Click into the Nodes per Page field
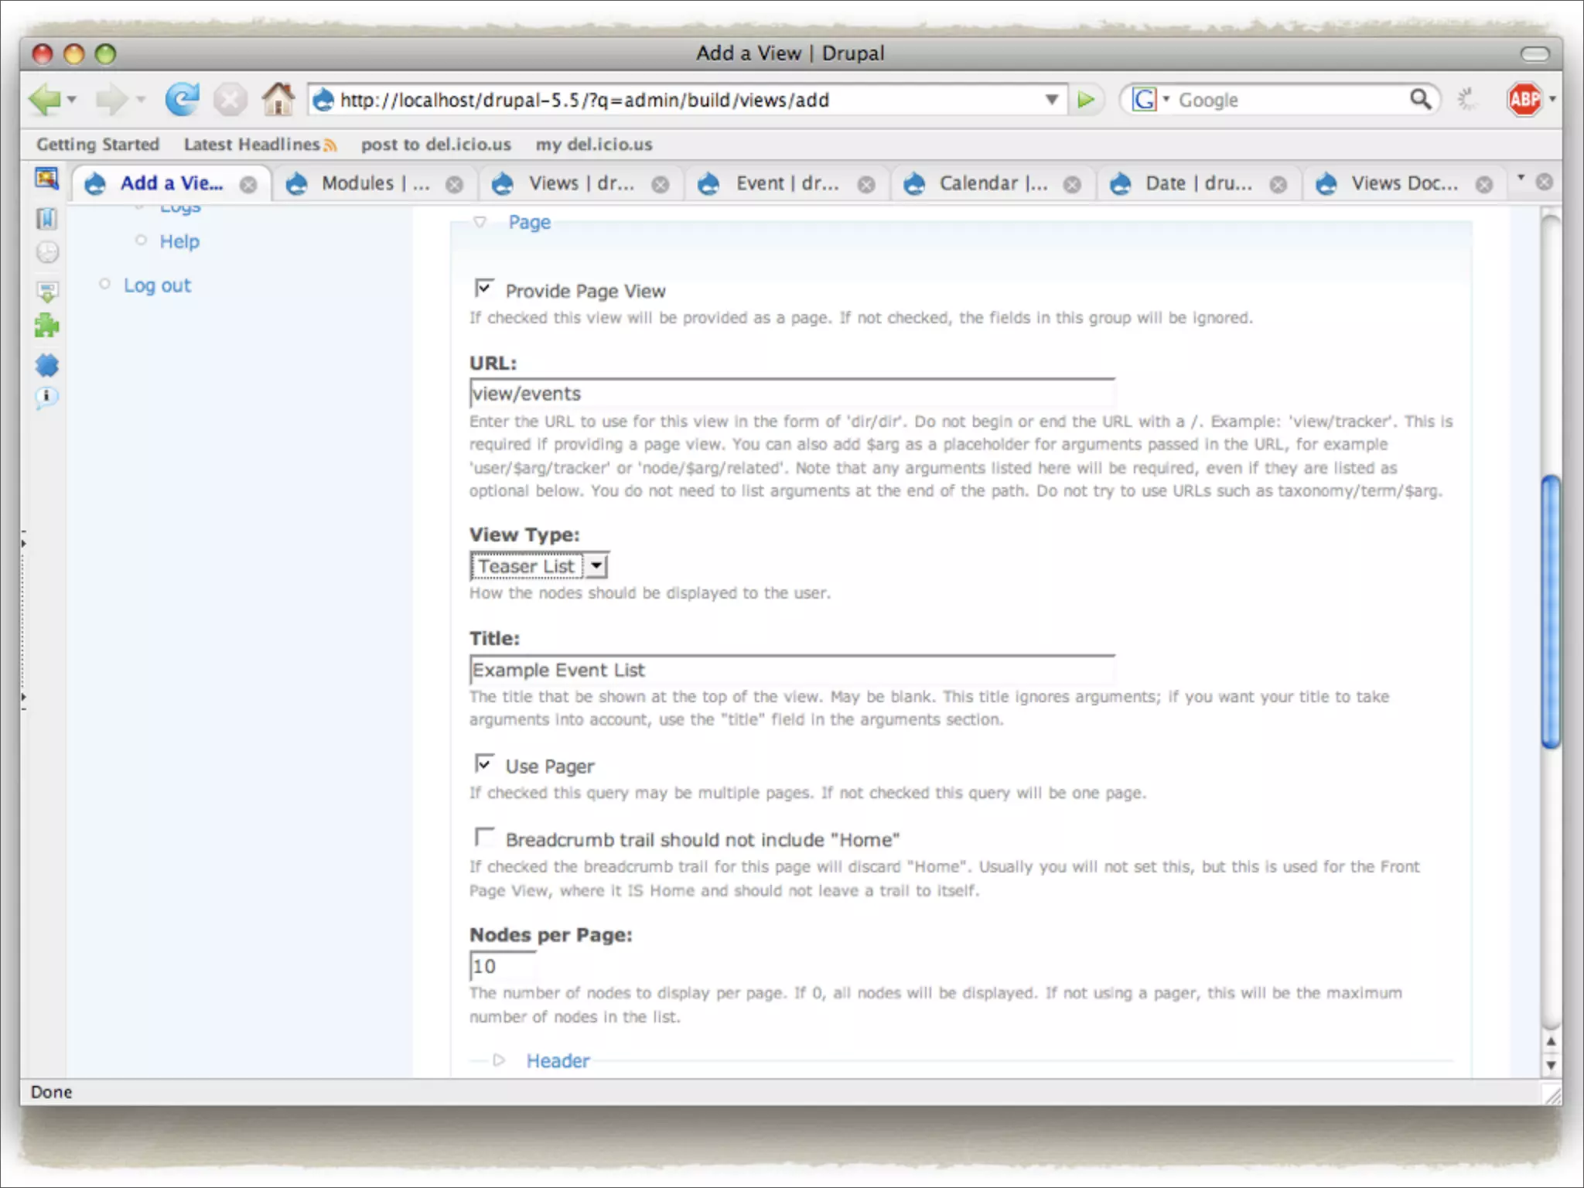This screenshot has height=1188, width=1584. (502, 966)
